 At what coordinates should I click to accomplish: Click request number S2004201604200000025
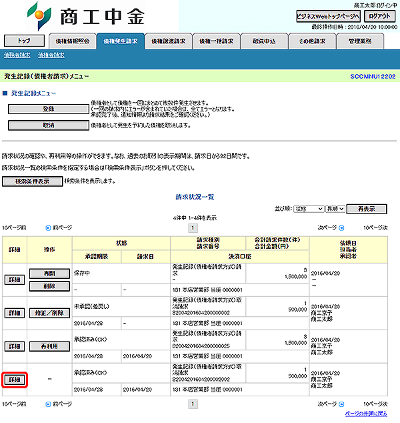[x=201, y=346]
